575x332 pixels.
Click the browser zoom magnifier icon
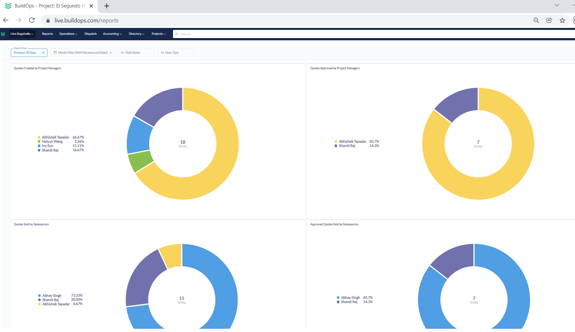(x=536, y=20)
